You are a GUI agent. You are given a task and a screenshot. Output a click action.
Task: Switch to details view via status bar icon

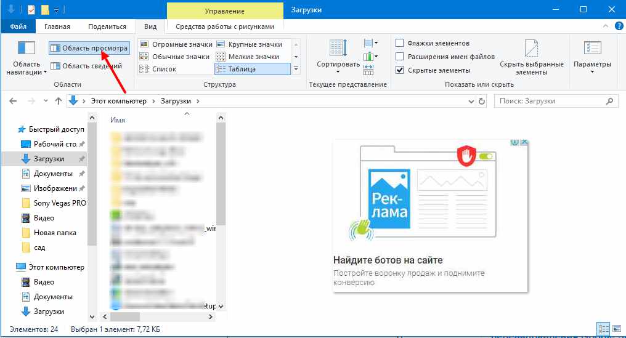(x=603, y=329)
